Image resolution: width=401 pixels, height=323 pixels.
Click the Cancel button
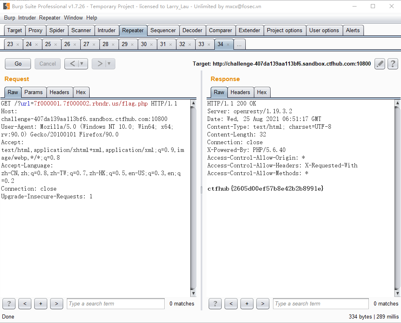pyautogui.click(x=48, y=64)
